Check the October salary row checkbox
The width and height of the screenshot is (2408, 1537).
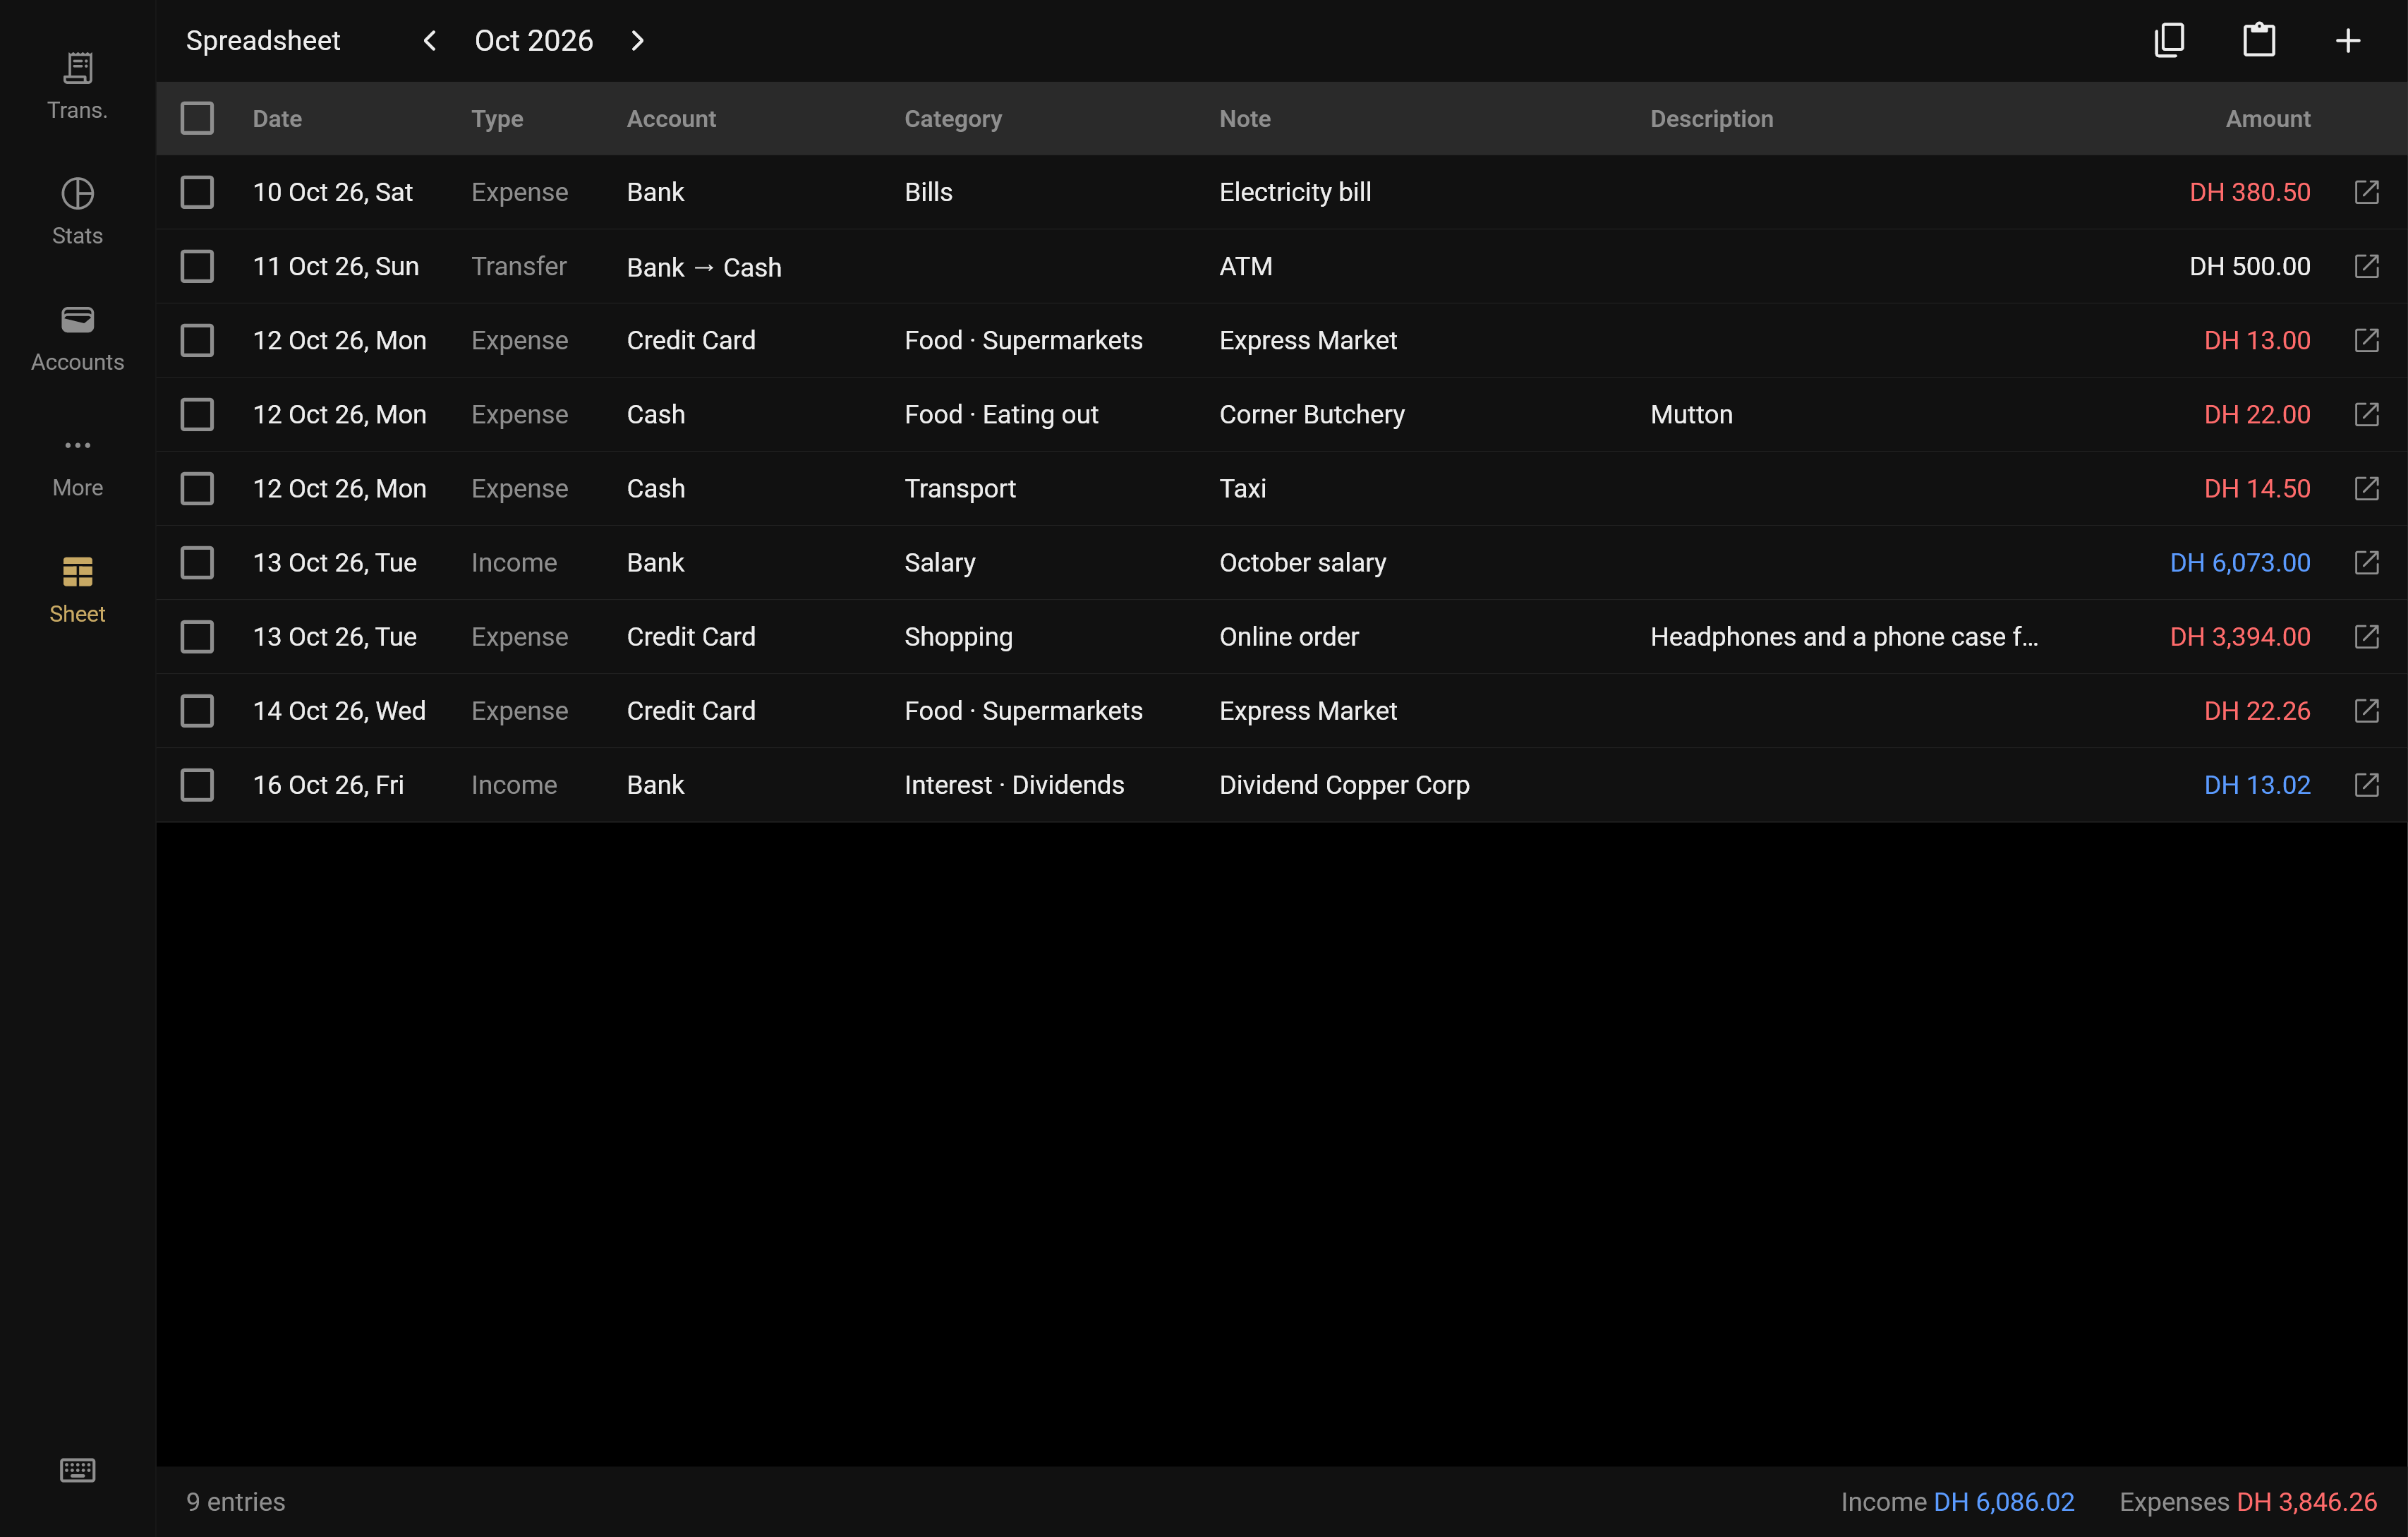(197, 562)
